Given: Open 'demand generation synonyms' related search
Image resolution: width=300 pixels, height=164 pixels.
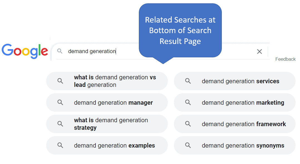Looking at the screenshot, I should click(243, 146).
